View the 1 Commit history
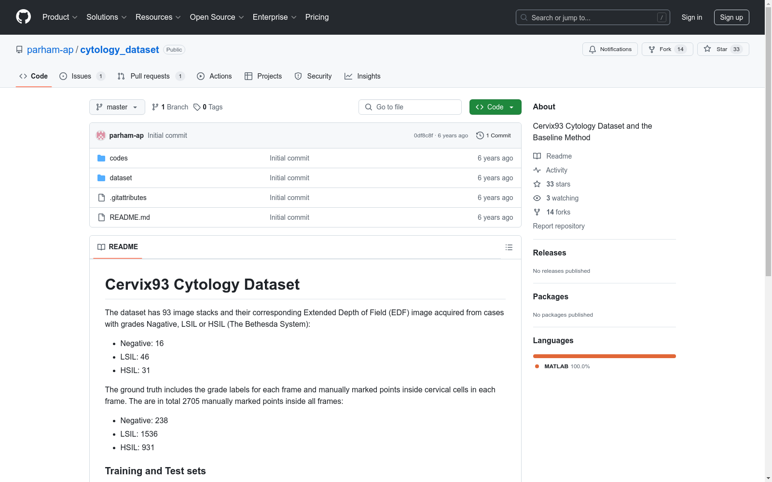772x482 pixels. [494, 135]
